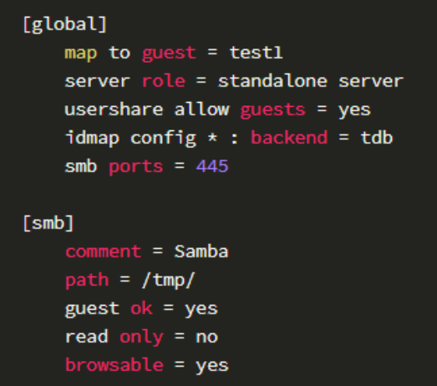437x386 pixels.
Task: Click the pink 'ok' keyword
Action: coord(141,308)
